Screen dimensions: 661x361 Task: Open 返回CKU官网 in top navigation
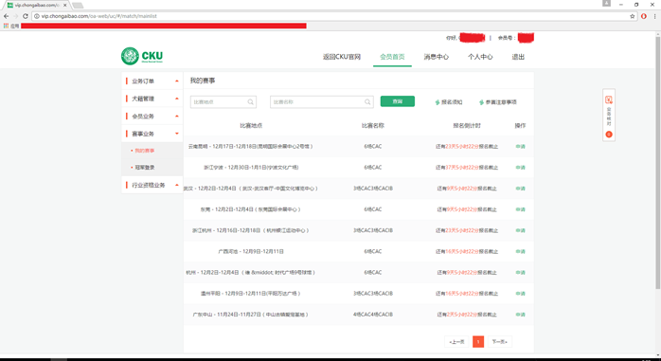coord(342,57)
